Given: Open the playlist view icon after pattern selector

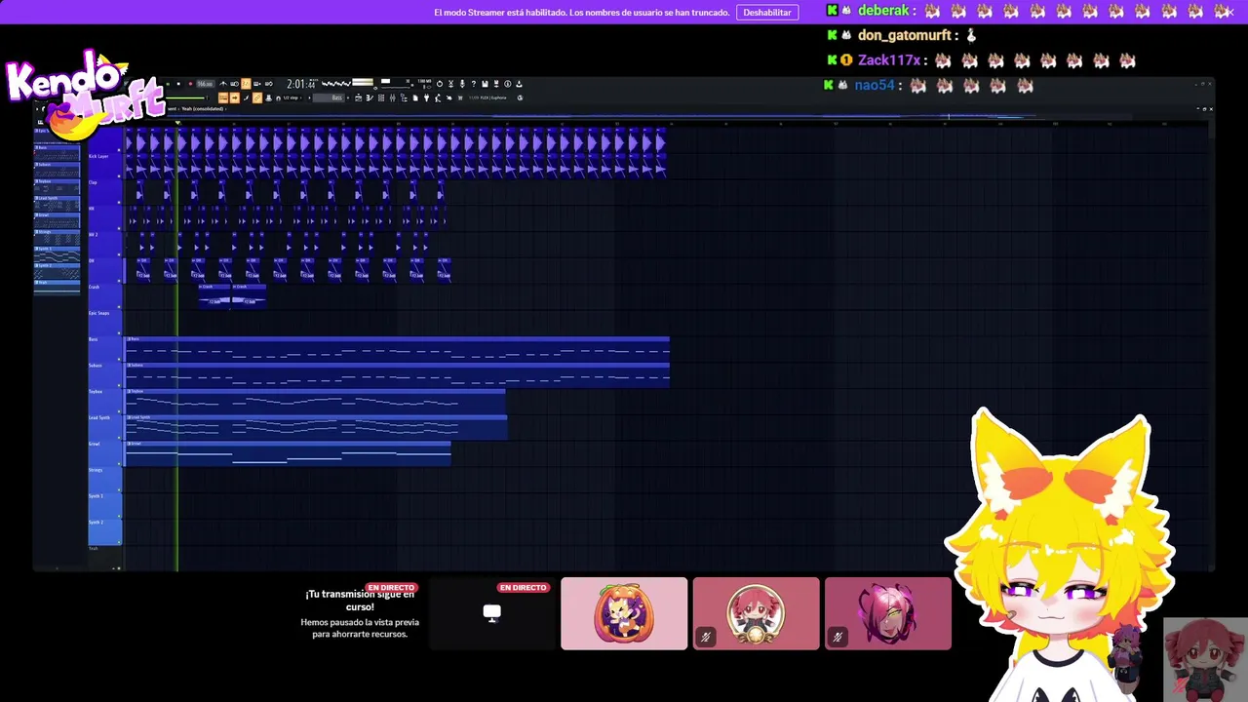Looking at the screenshot, I should coord(358,97).
